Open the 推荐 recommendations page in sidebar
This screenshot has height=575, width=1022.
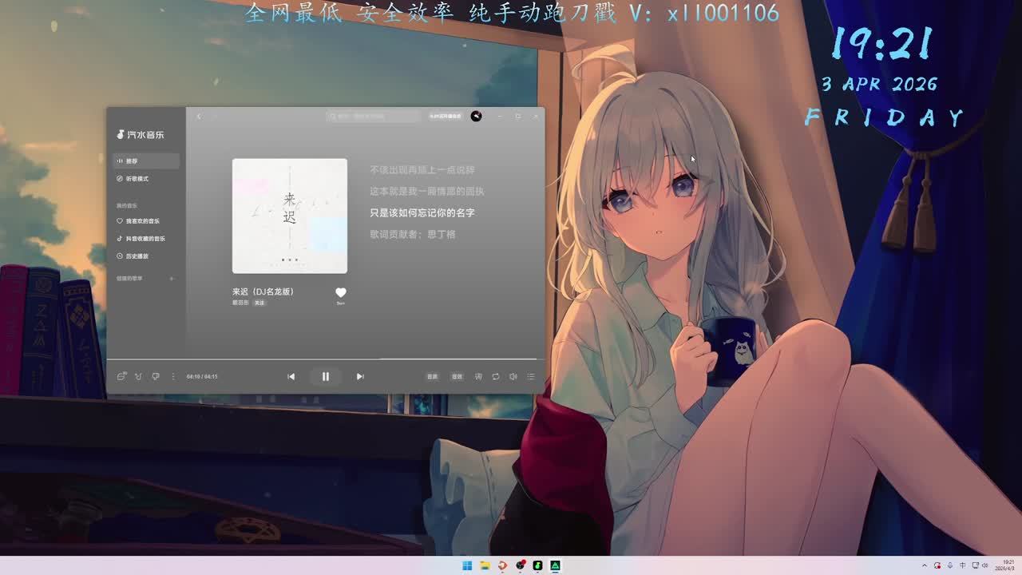point(146,161)
